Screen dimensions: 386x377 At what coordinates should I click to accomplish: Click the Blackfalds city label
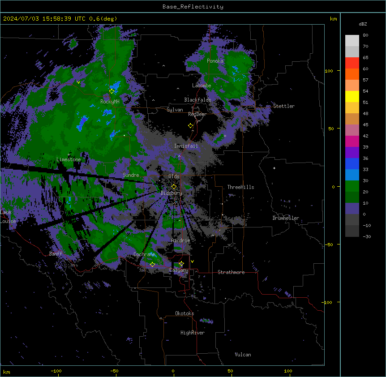tap(197, 100)
